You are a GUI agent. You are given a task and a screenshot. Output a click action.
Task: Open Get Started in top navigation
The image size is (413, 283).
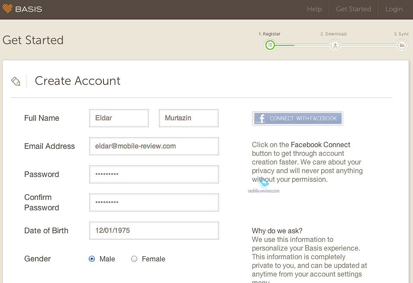click(x=353, y=9)
